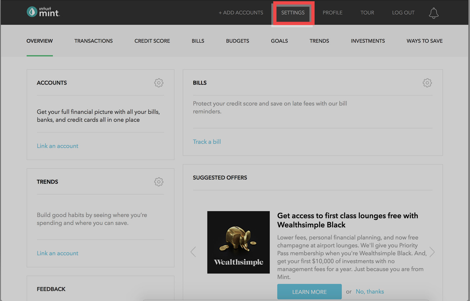Click the Wealthsimple offer image
The image size is (470, 301).
point(238,242)
